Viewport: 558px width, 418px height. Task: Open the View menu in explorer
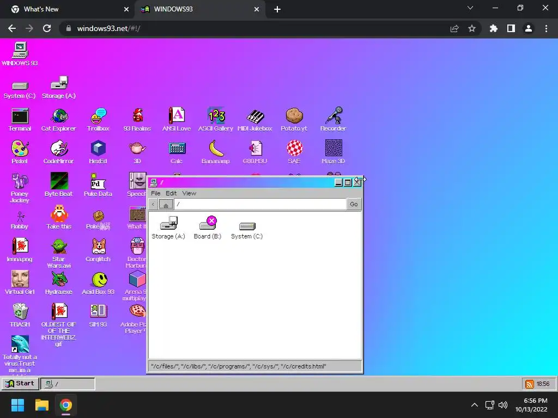189,193
